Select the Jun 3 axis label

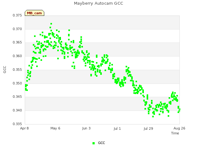[86, 128]
